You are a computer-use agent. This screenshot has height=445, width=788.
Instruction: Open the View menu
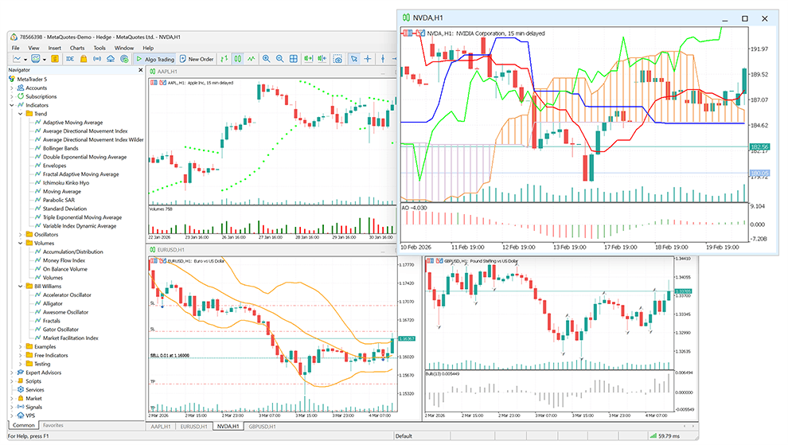coord(33,48)
